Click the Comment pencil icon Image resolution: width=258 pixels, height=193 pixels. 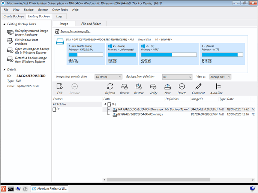coord(198,87)
